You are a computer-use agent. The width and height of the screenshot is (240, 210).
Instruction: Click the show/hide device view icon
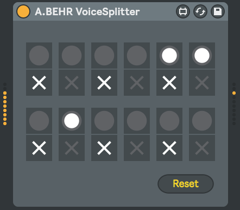(183, 11)
